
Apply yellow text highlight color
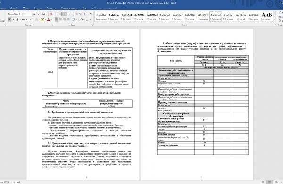pyautogui.click(x=42, y=19)
